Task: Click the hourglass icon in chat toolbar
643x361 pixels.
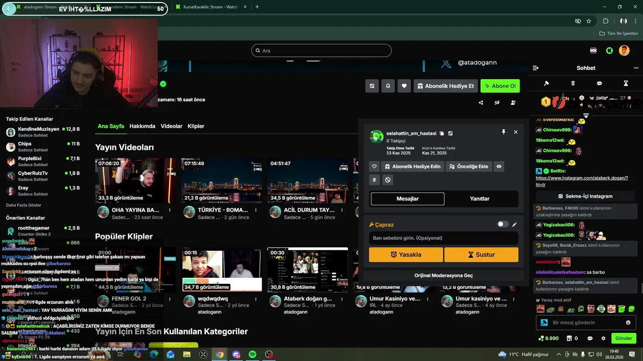Action: (x=626, y=83)
